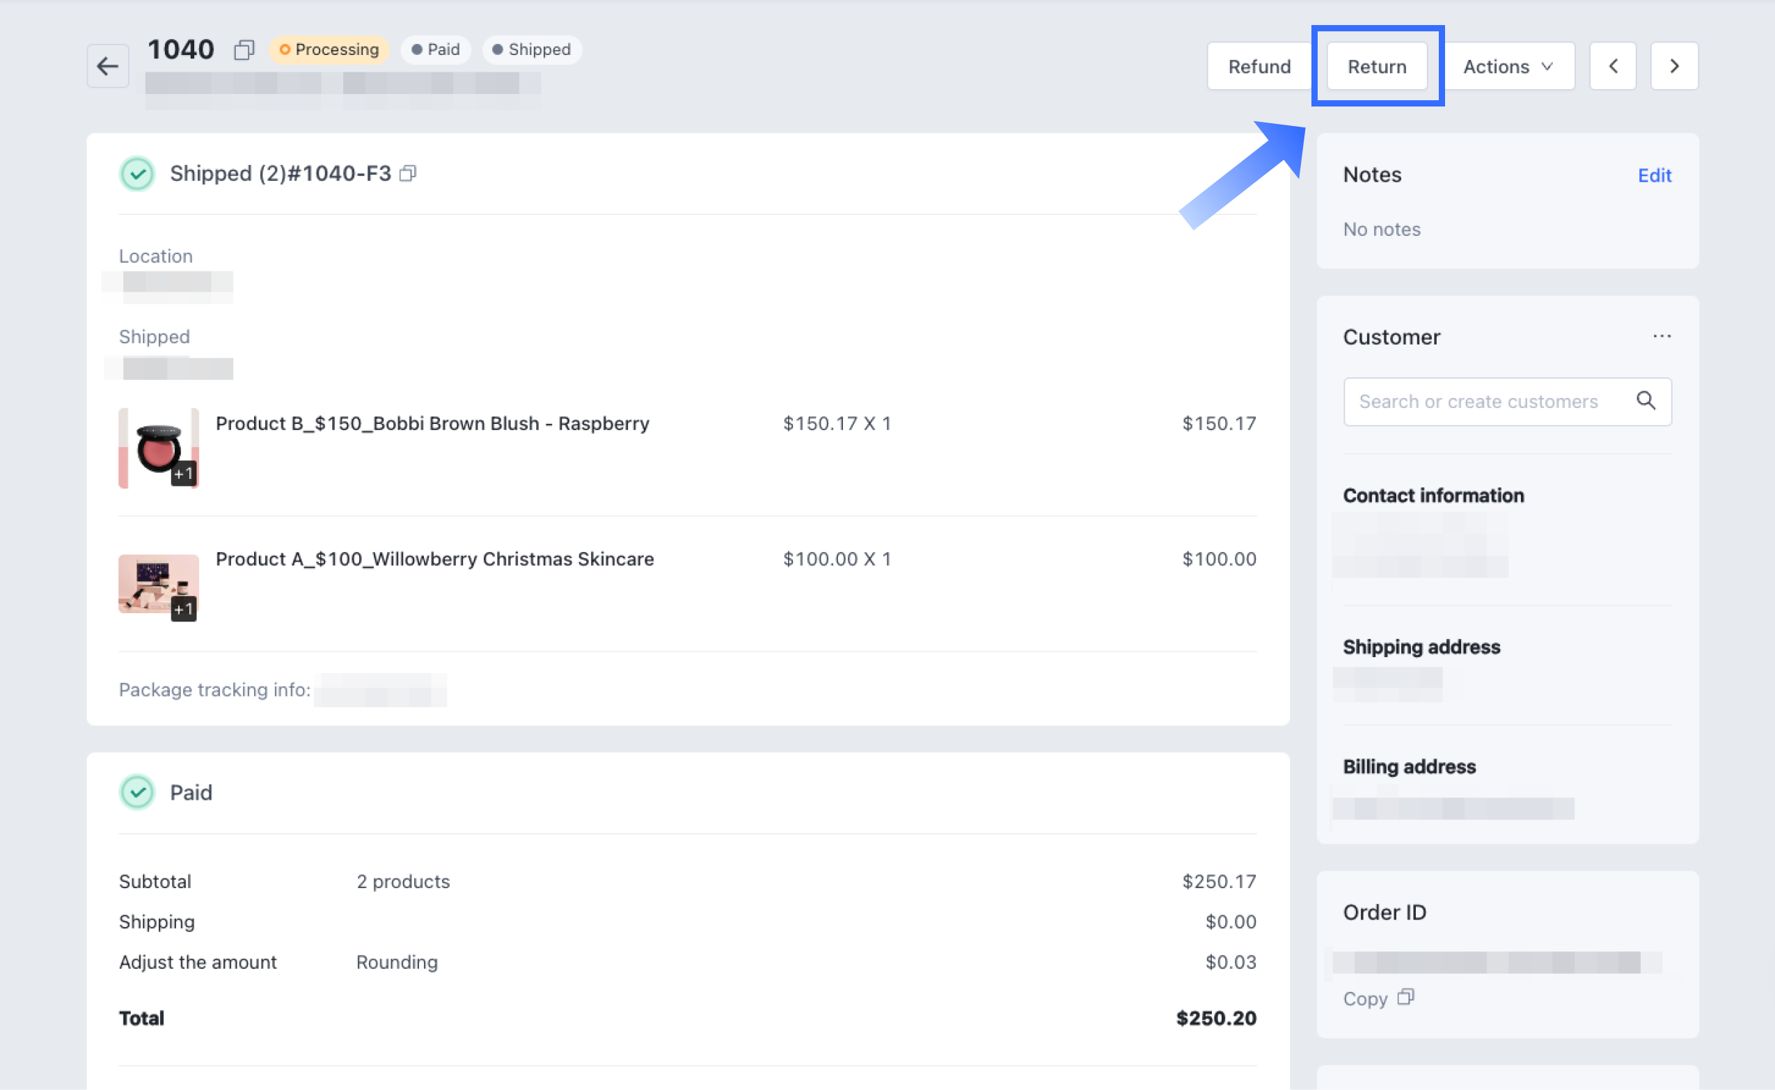Copy the Order ID icon

(x=1405, y=997)
